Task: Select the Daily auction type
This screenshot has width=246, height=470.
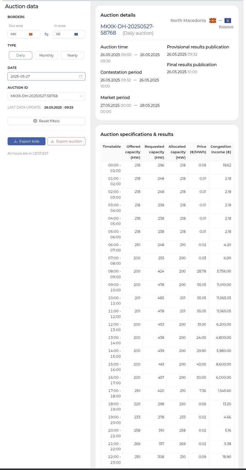Action: [21, 55]
